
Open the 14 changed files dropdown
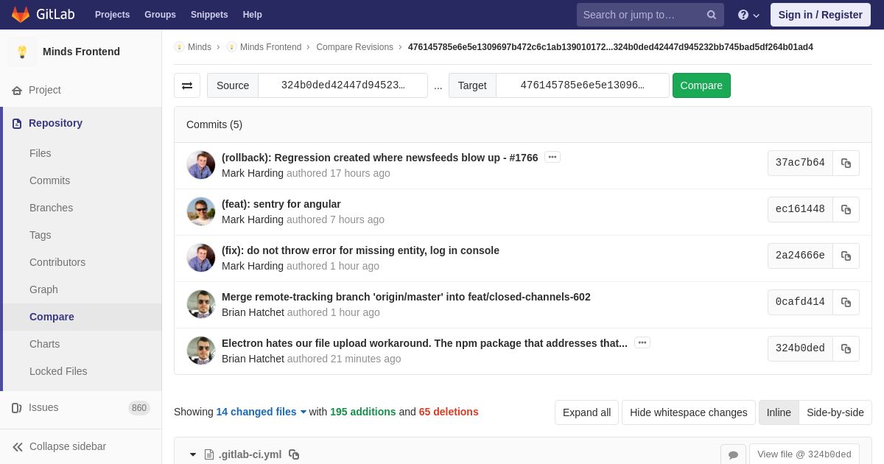click(261, 412)
